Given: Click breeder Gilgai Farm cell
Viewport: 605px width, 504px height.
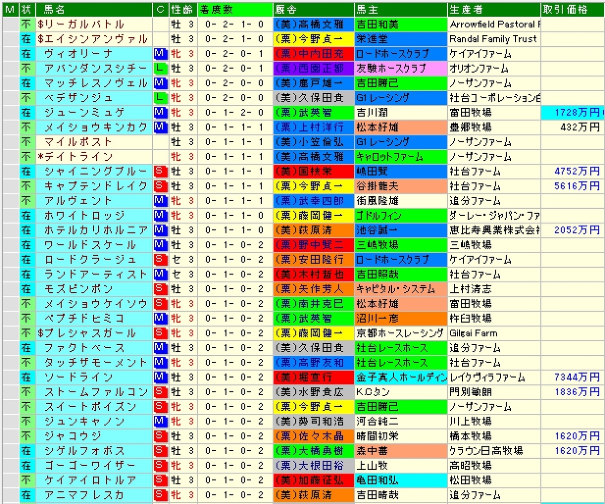Looking at the screenshot, I should (x=494, y=333).
